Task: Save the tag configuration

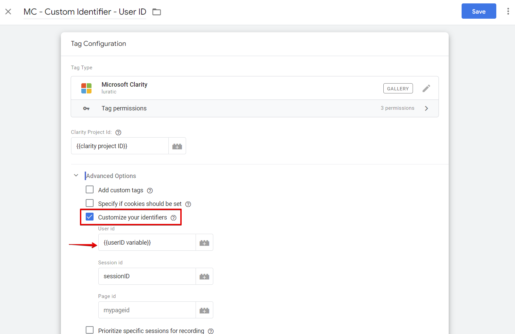Action: (479, 11)
